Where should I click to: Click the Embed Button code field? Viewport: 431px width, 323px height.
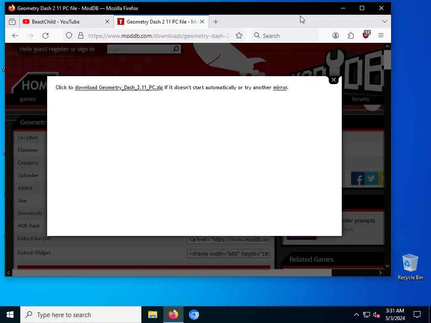[x=229, y=239]
